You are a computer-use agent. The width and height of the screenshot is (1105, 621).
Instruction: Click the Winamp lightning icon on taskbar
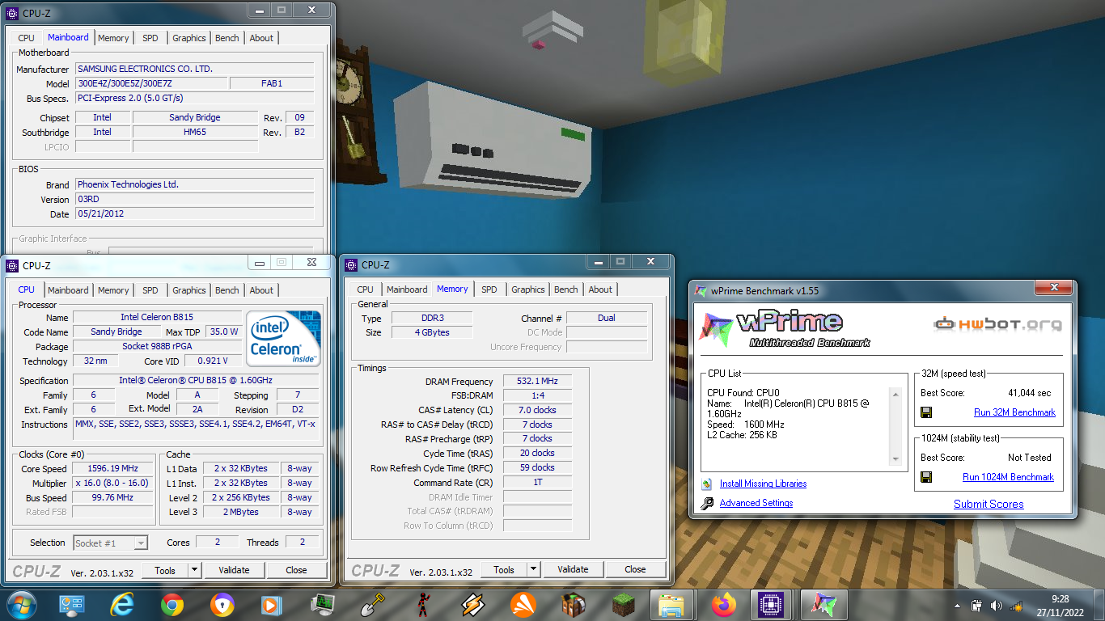click(472, 605)
